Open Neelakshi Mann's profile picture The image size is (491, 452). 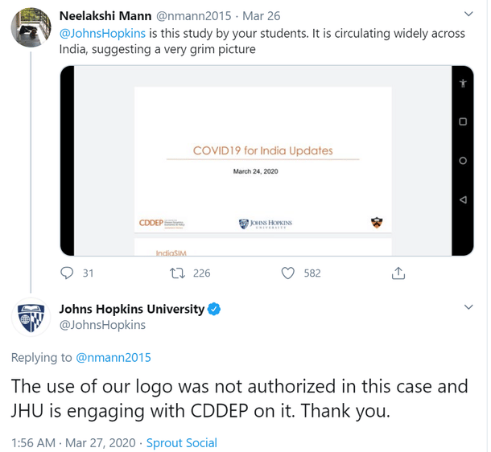point(31,31)
